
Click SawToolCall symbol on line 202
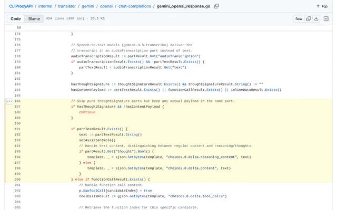[94, 191]
